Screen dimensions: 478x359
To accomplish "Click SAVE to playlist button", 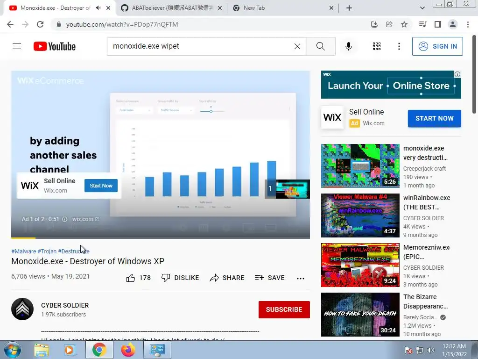I will [x=269, y=278].
